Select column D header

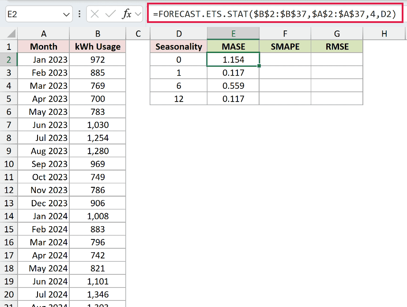[179, 34]
